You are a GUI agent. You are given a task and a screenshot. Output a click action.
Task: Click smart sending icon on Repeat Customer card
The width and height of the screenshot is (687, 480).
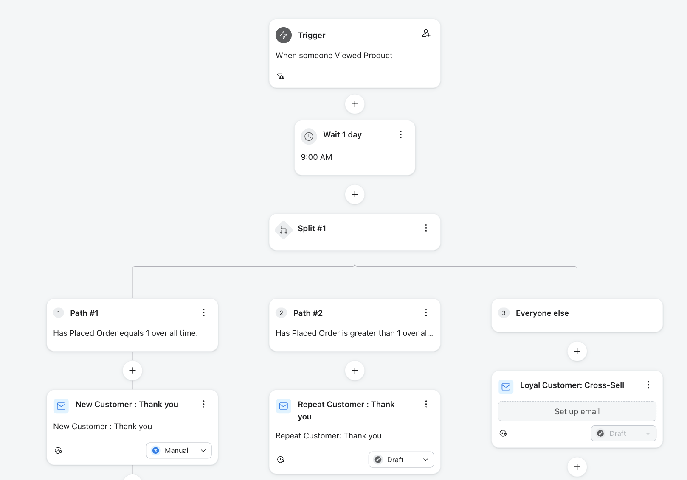[281, 460]
